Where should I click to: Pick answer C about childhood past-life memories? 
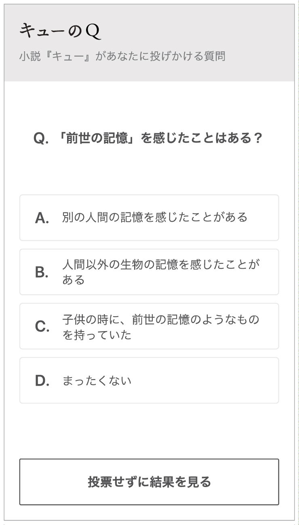coord(149,326)
